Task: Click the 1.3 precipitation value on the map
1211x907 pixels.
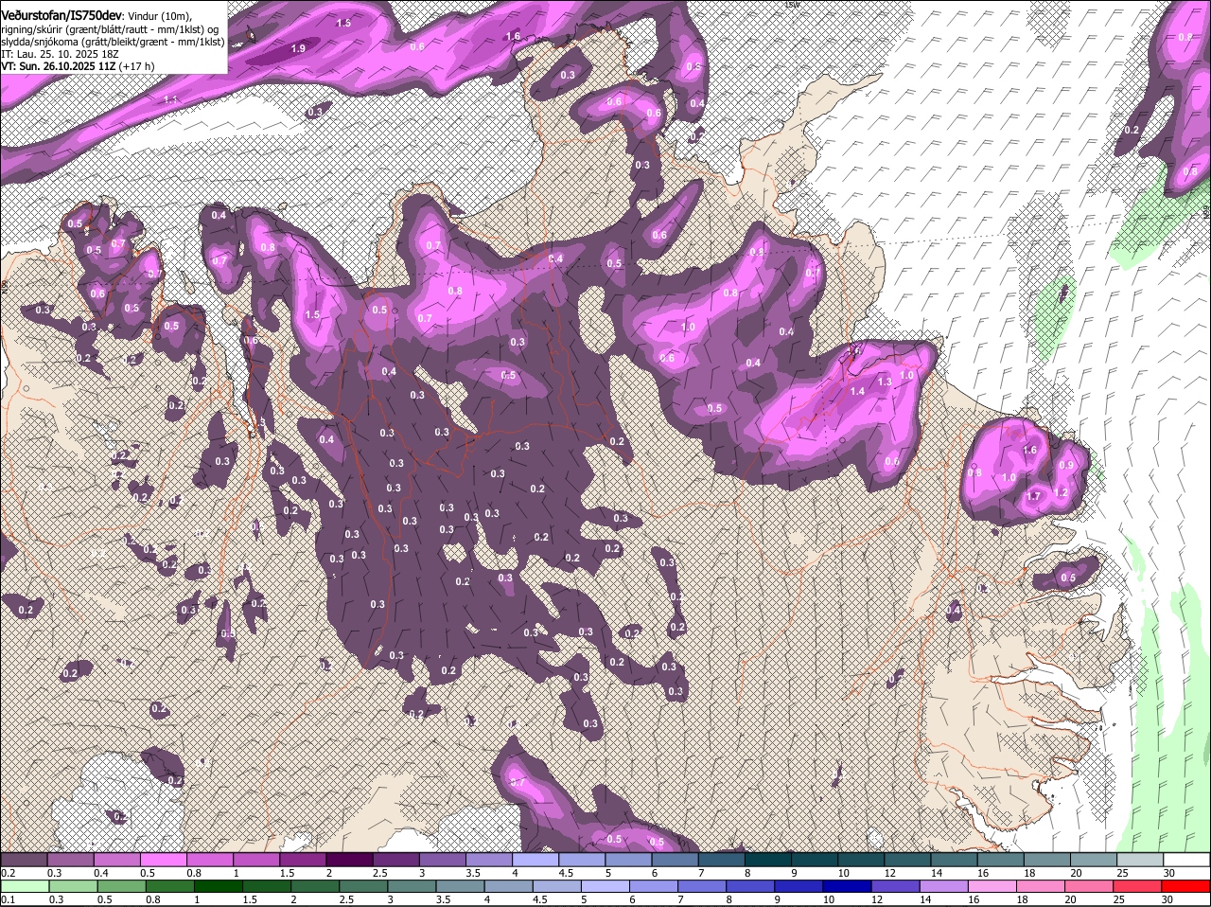Action: pyautogui.click(x=885, y=382)
